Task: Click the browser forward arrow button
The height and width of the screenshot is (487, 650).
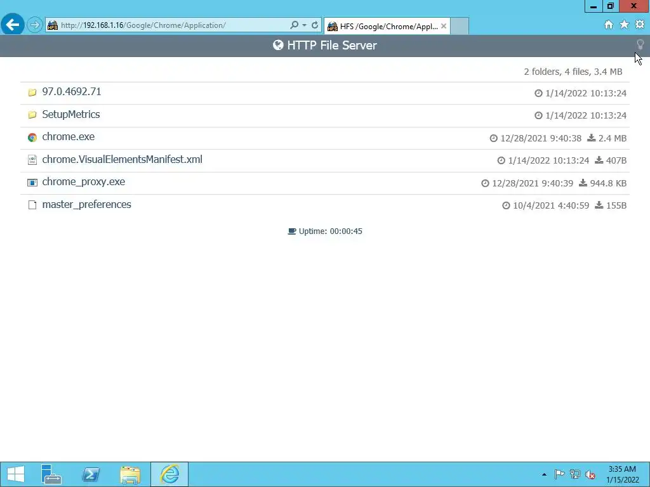Action: pos(35,25)
